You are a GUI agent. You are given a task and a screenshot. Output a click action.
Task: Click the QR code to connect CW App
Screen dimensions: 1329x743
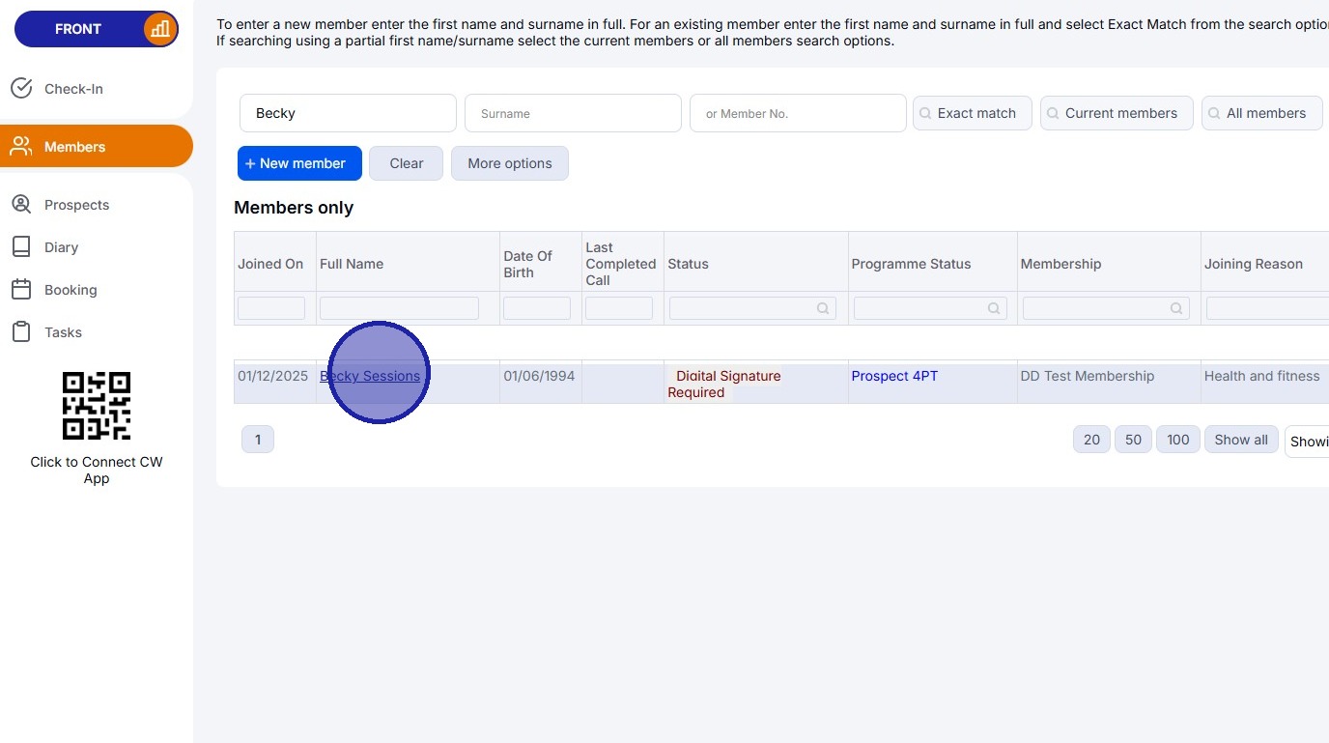(97, 405)
